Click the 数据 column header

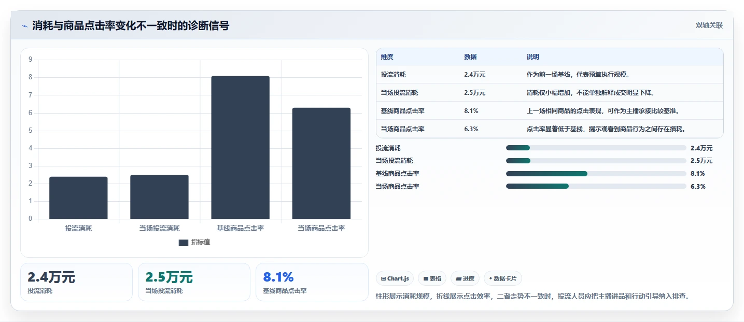470,57
